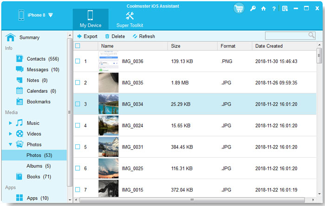This screenshot has height=206, width=325.
Task: Check the box for IMG_0036 row
Action: pos(78,61)
